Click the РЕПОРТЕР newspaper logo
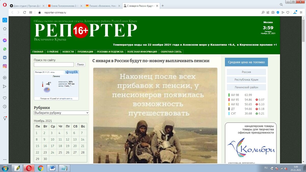 86,31
